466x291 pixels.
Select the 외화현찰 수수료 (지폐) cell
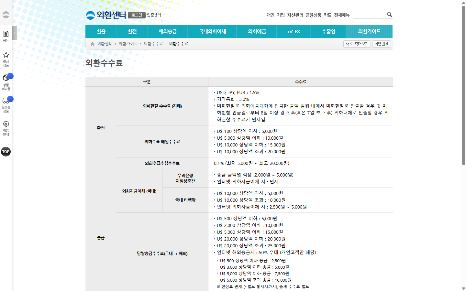(162, 106)
